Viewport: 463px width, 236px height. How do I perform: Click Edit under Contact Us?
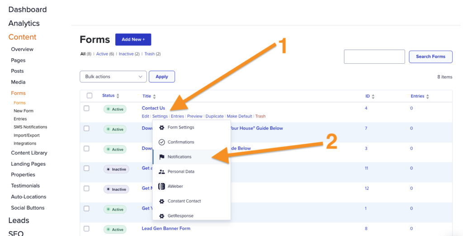[x=146, y=116]
